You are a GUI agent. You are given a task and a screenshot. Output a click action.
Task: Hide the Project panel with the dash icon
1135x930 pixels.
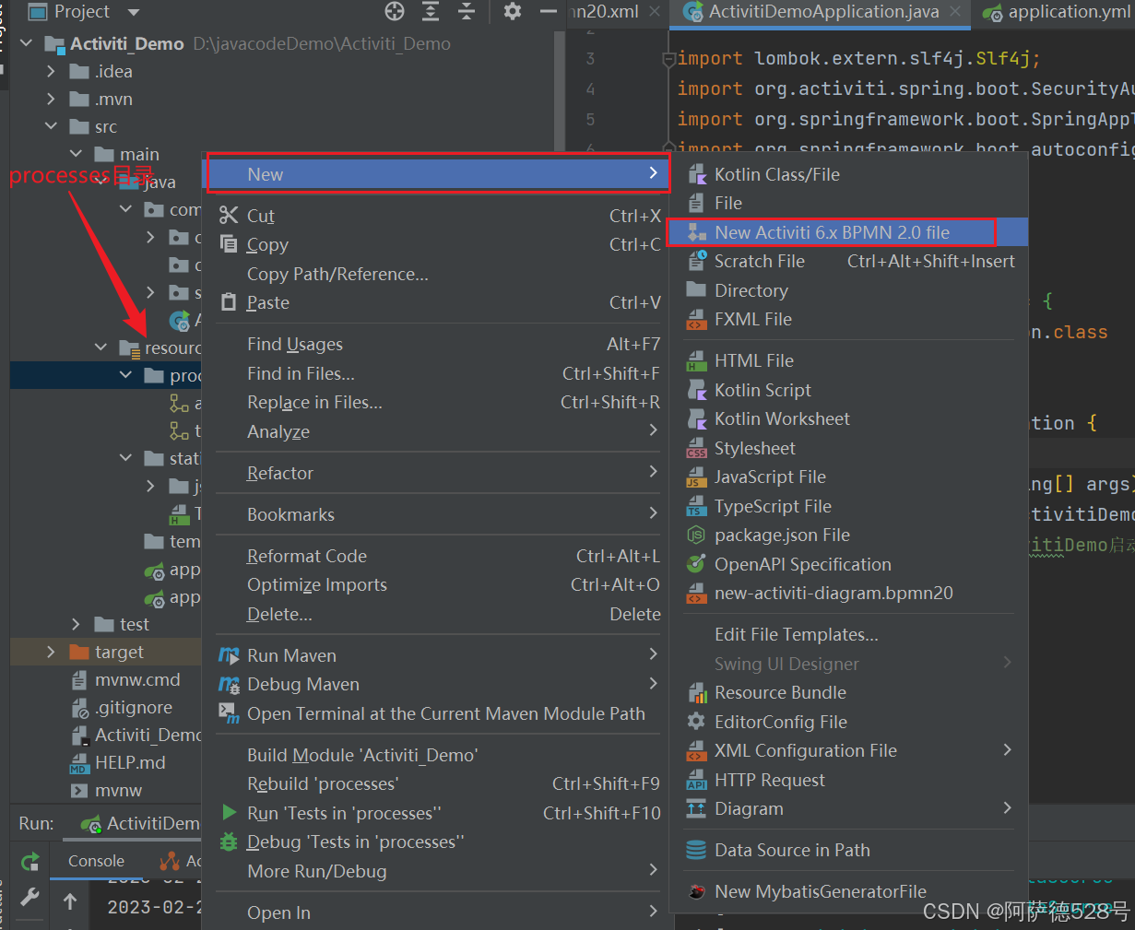coord(548,12)
